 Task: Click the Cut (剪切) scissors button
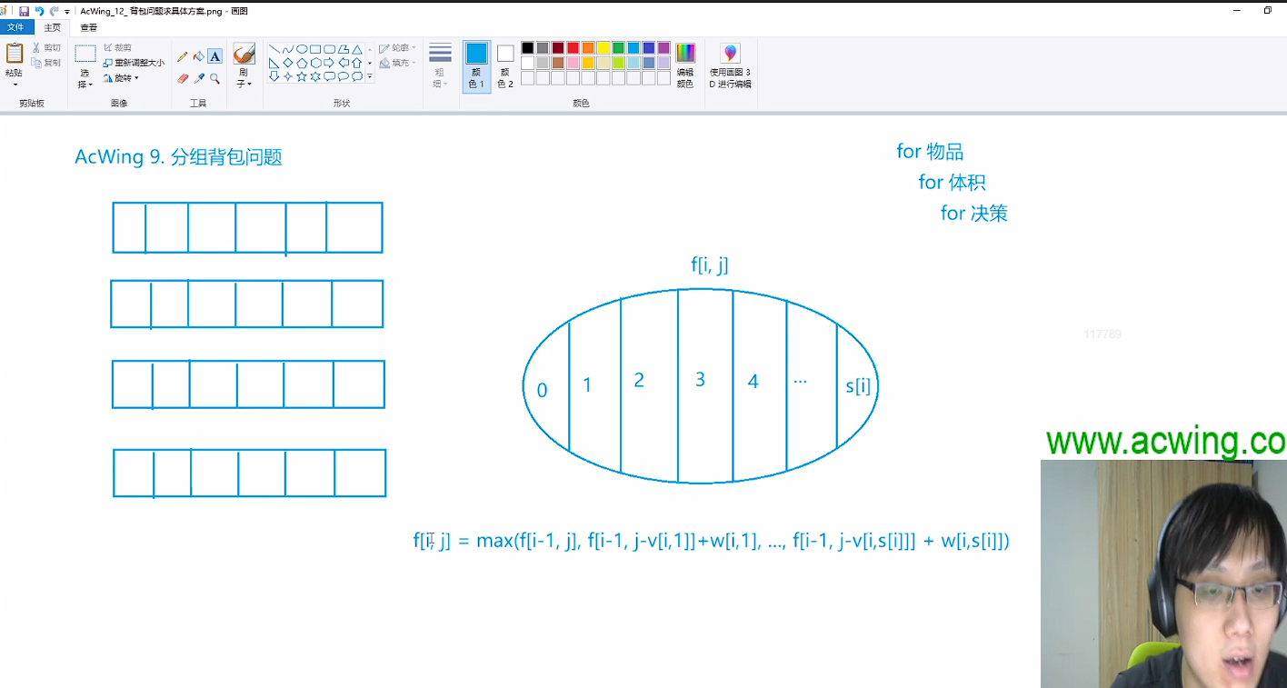(x=46, y=47)
